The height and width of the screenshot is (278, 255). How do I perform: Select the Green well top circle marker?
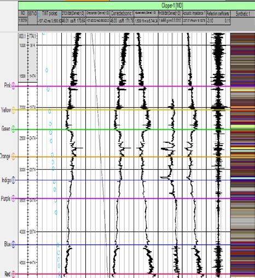[x=13, y=129]
